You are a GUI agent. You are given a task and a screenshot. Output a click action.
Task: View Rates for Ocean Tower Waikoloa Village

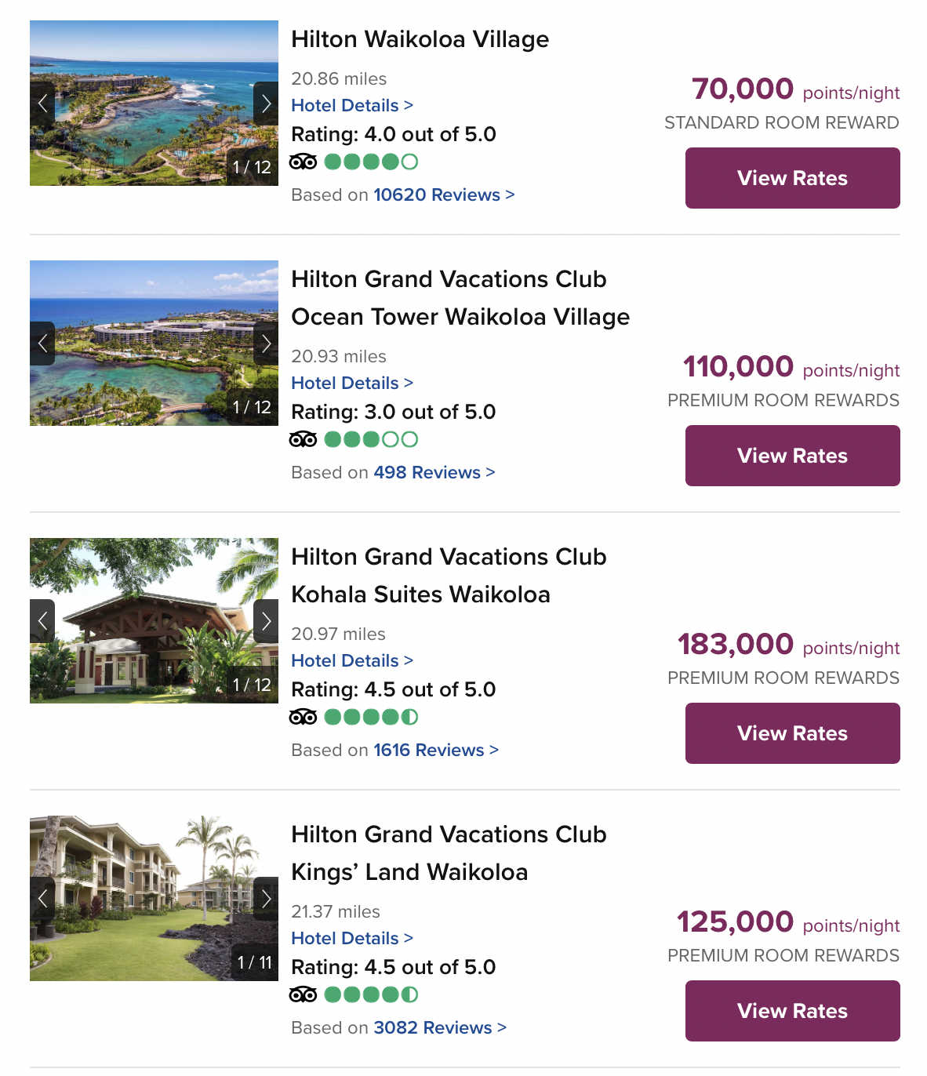(792, 456)
